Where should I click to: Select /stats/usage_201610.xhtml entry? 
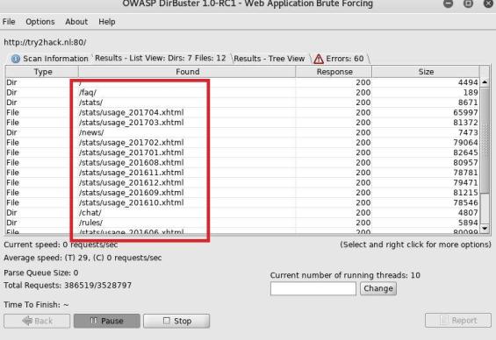click(x=242, y=202)
